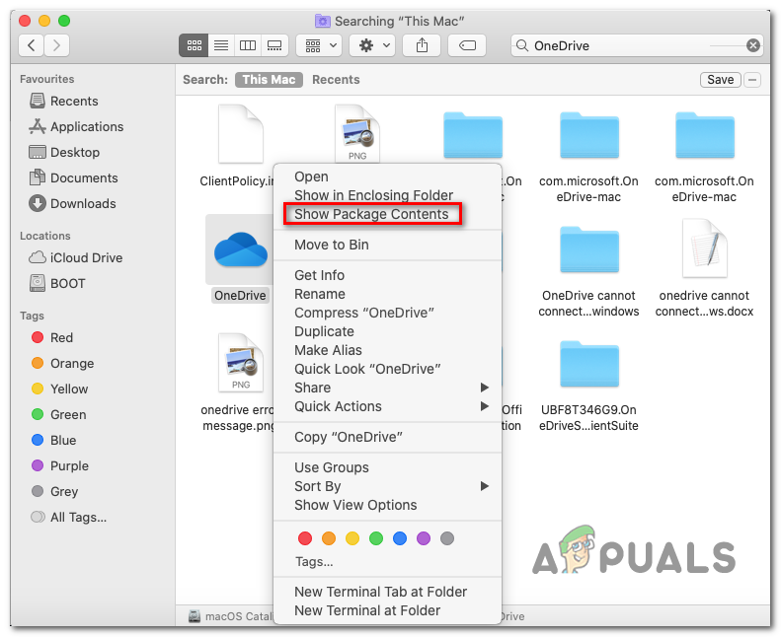The image size is (781, 637).
Task: Save the current search
Action: click(x=720, y=80)
